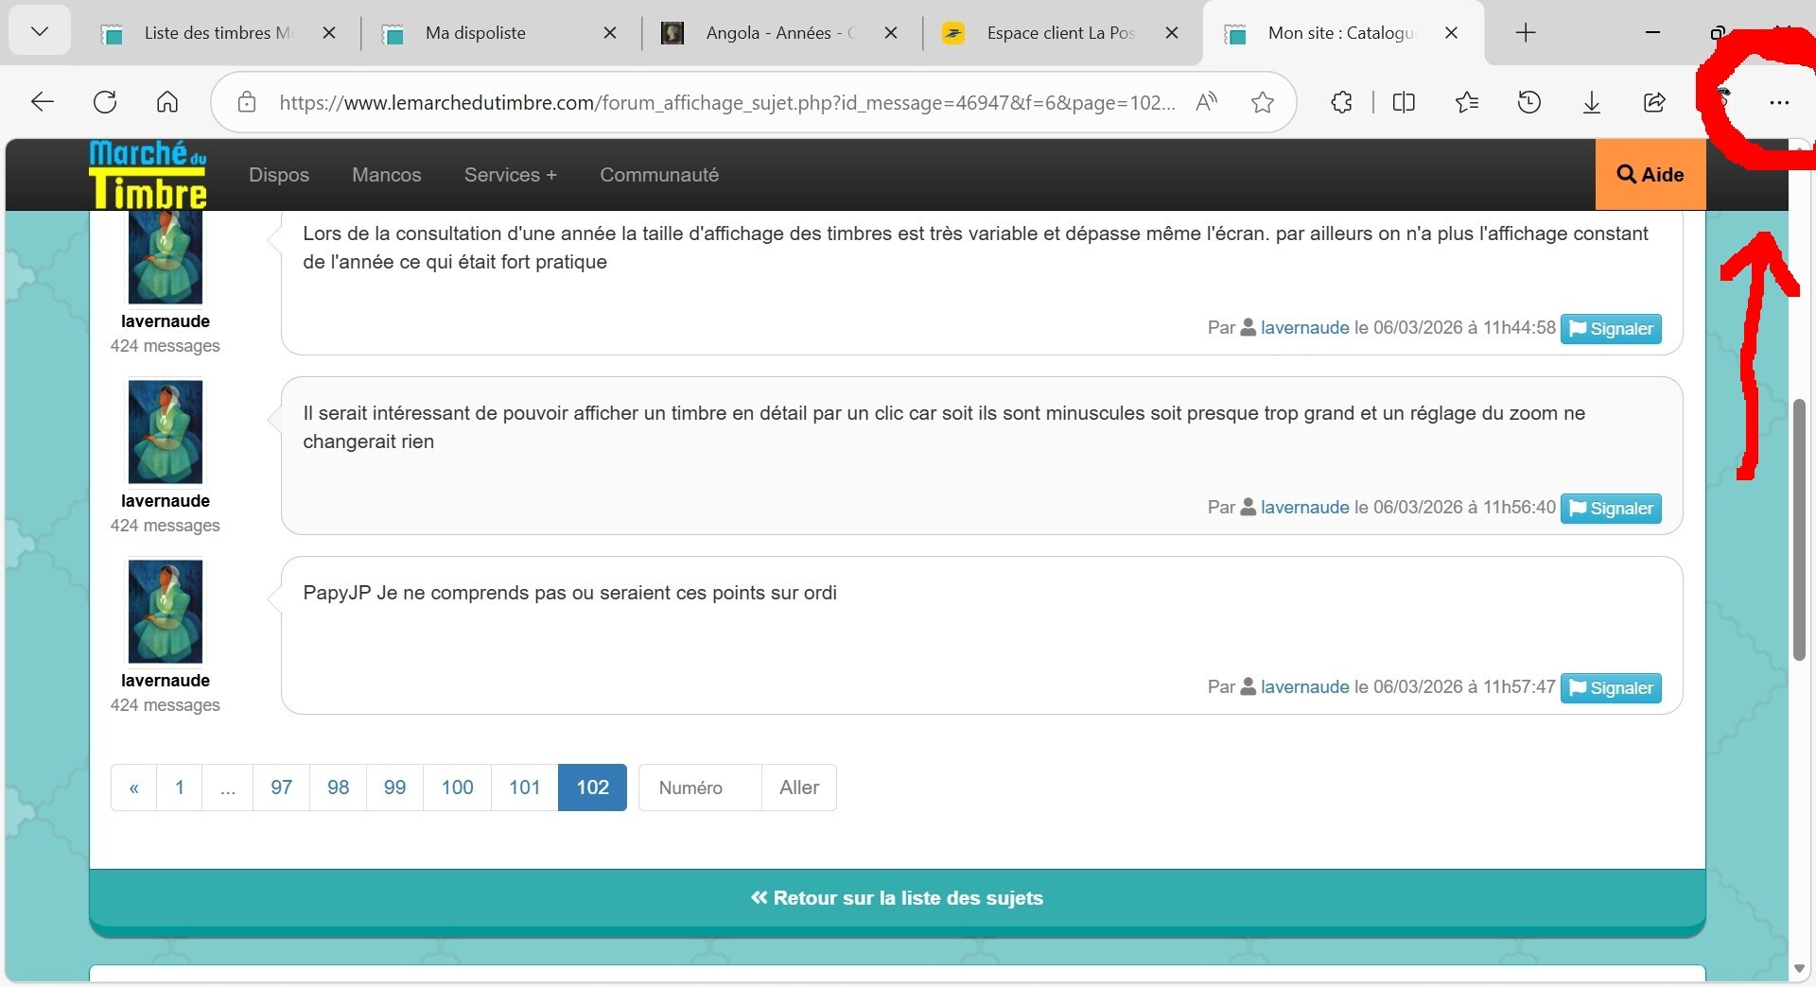
Task: Click the scrollbar down arrow
Action: pos(1800,969)
